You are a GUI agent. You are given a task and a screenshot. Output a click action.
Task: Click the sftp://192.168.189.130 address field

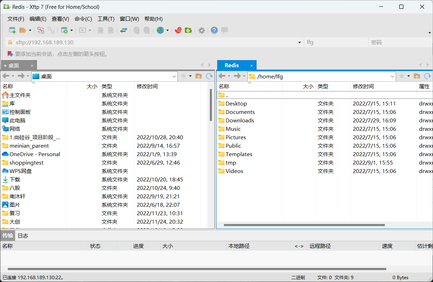point(155,42)
